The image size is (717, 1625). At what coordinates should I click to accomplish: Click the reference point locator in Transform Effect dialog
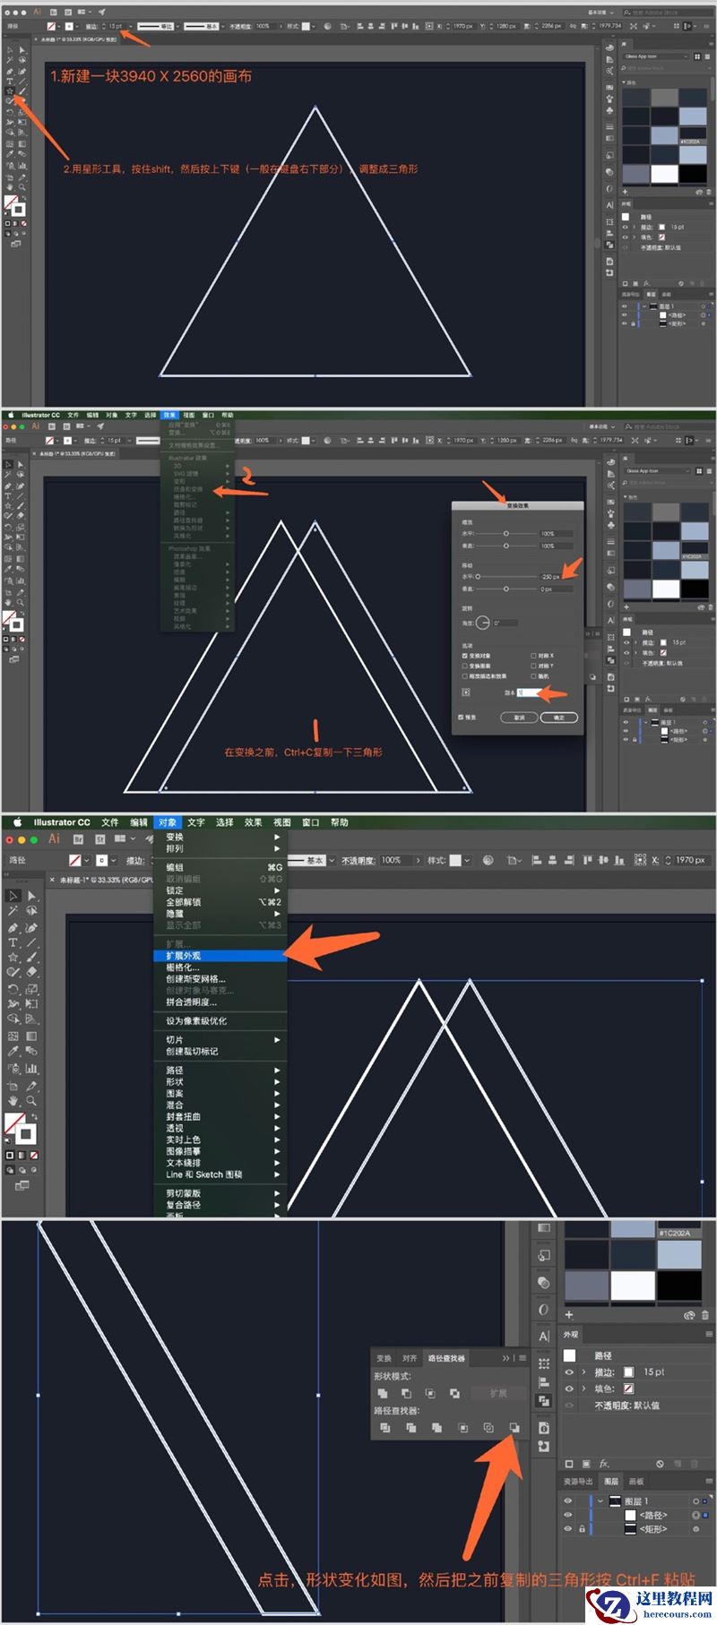coord(466,692)
